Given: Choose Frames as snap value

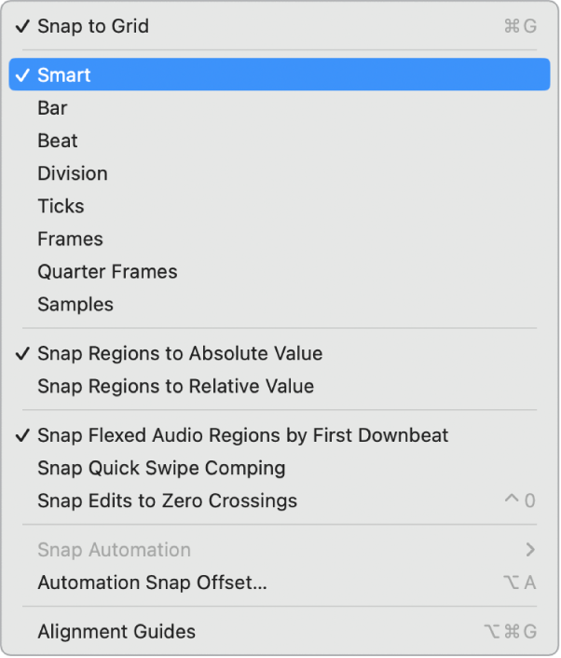Looking at the screenshot, I should tap(70, 239).
